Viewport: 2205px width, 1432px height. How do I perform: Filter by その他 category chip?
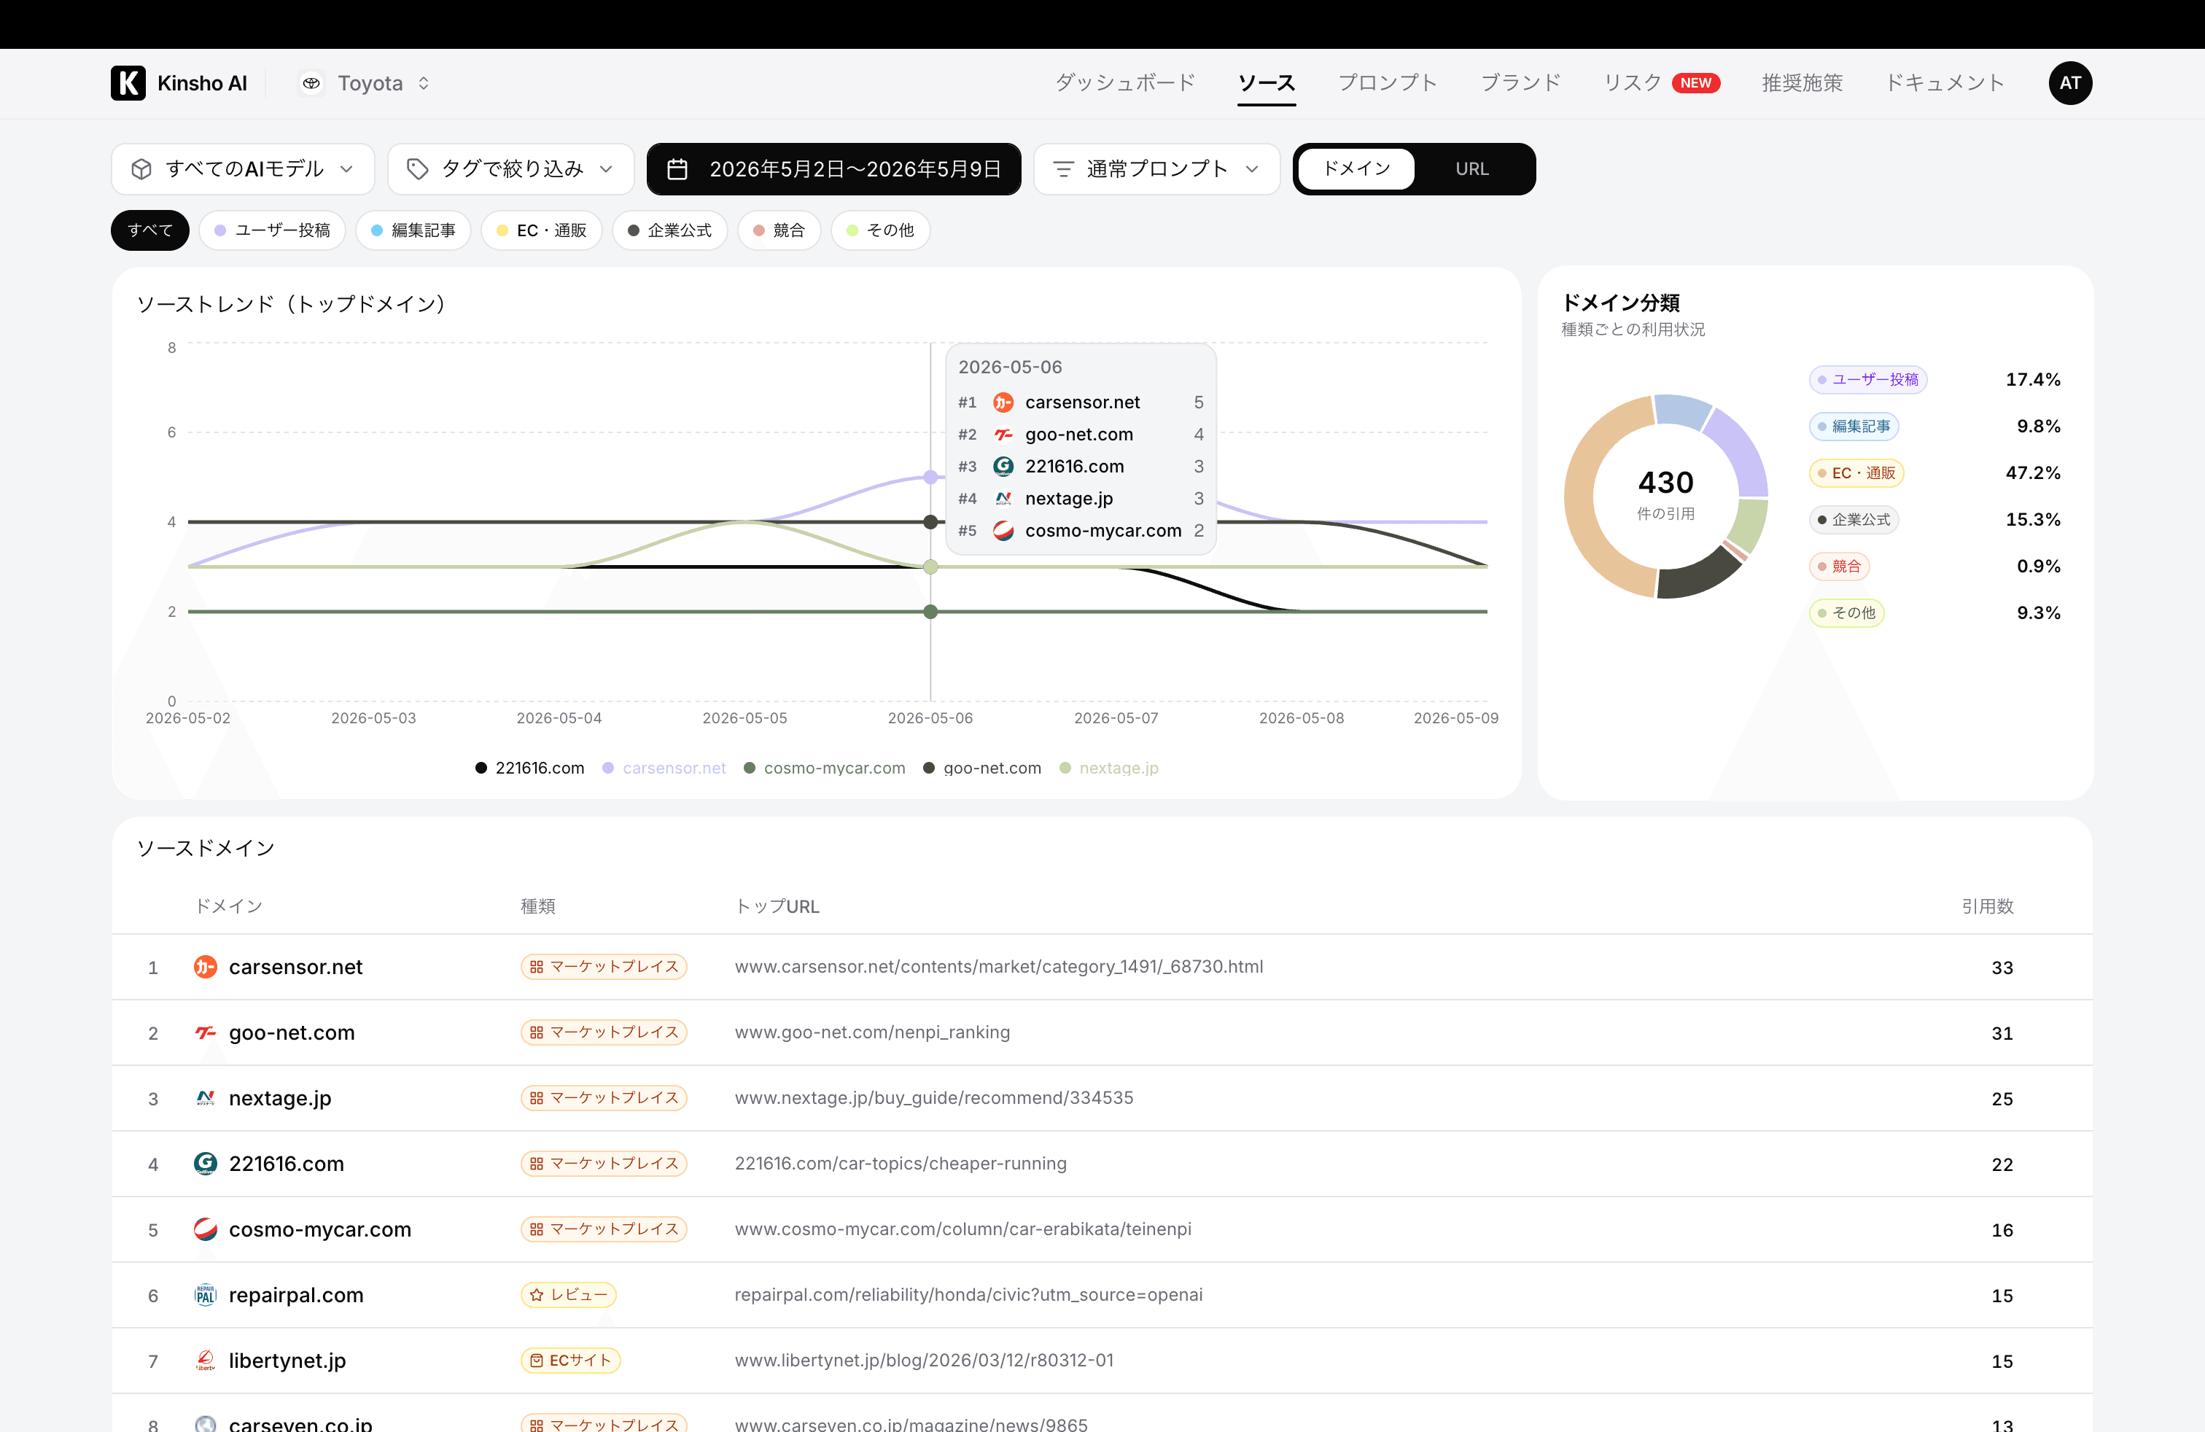point(880,230)
